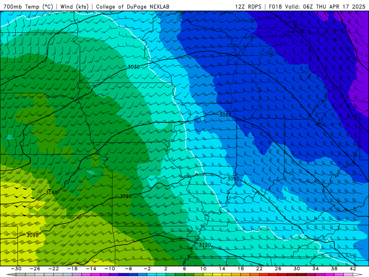Click the 26 tick label on the color scale
Screen dimensions: 369x277
pos(278,269)
